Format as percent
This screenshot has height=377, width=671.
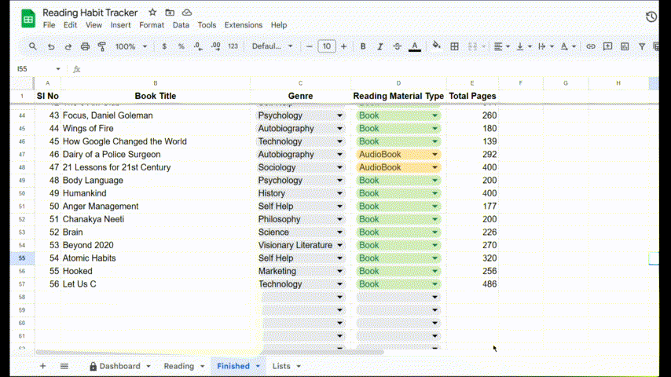tap(181, 46)
